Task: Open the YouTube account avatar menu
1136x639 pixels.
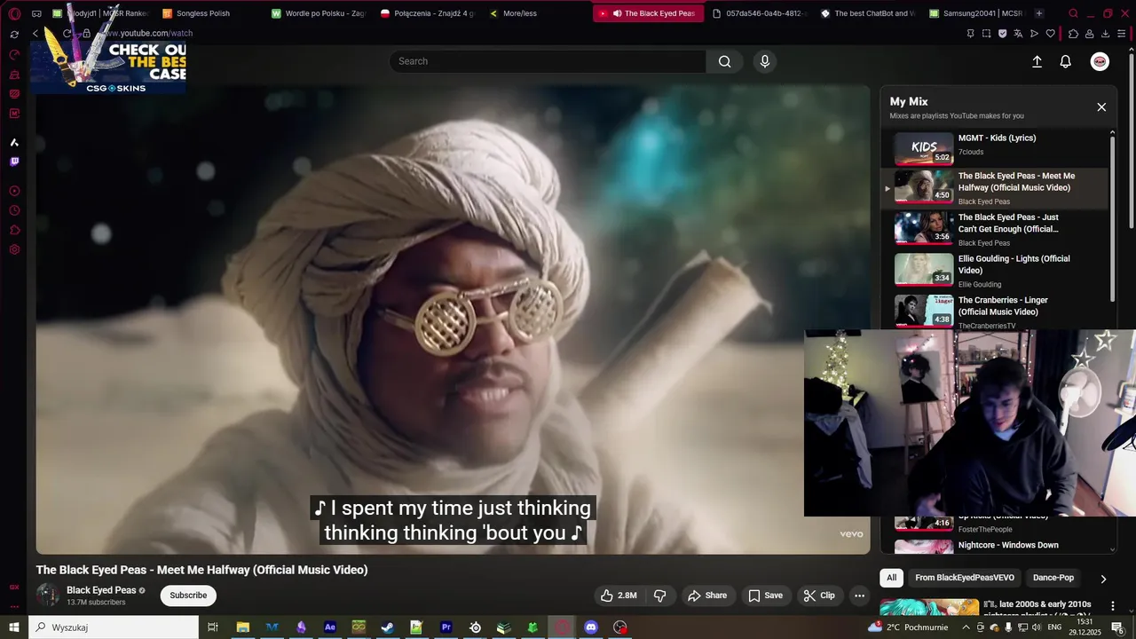Action: tap(1100, 61)
